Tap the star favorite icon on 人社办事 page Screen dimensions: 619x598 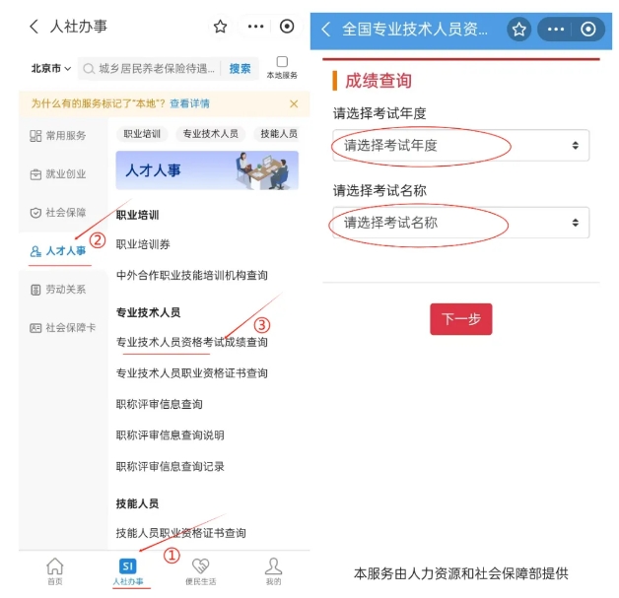(220, 27)
